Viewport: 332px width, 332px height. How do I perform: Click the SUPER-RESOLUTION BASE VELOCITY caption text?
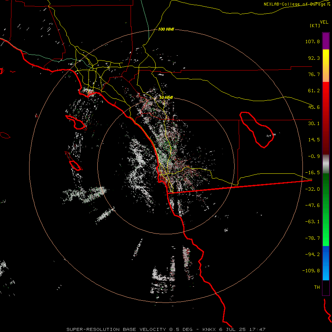click(x=116, y=329)
